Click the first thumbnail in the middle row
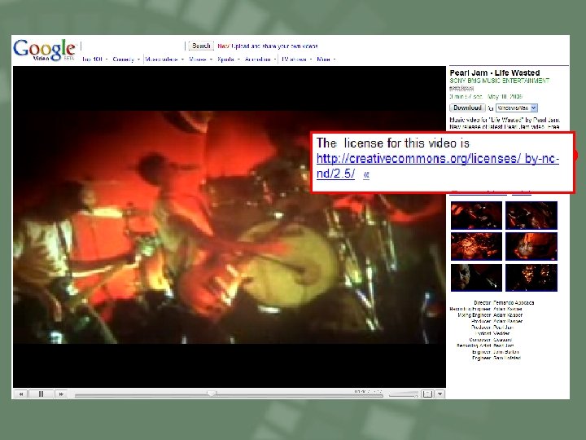Viewport: 586px width, 440px height. coord(476,246)
